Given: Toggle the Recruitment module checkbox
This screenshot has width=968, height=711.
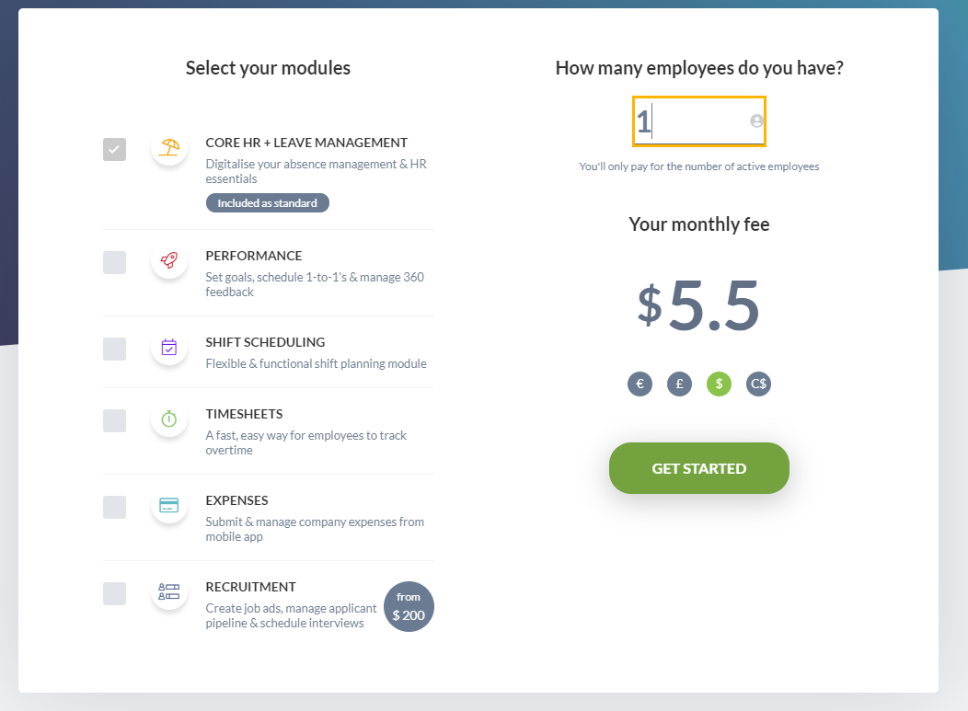Looking at the screenshot, I should pos(115,593).
